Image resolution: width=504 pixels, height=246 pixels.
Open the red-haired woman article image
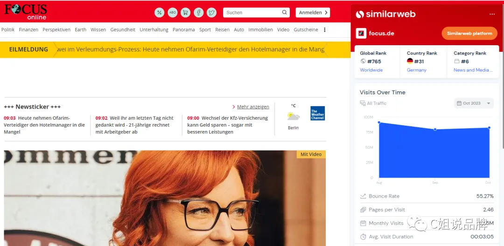point(165,198)
